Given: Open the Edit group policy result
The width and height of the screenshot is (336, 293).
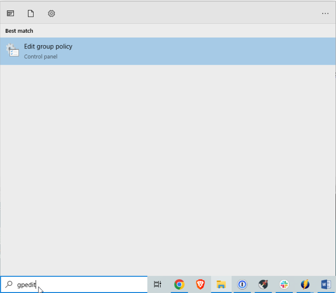Looking at the screenshot, I should 48,47.
